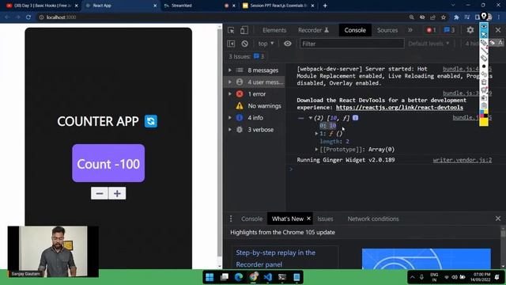Click the '0: 10' array entry
506x285 pixels.
point(328,125)
